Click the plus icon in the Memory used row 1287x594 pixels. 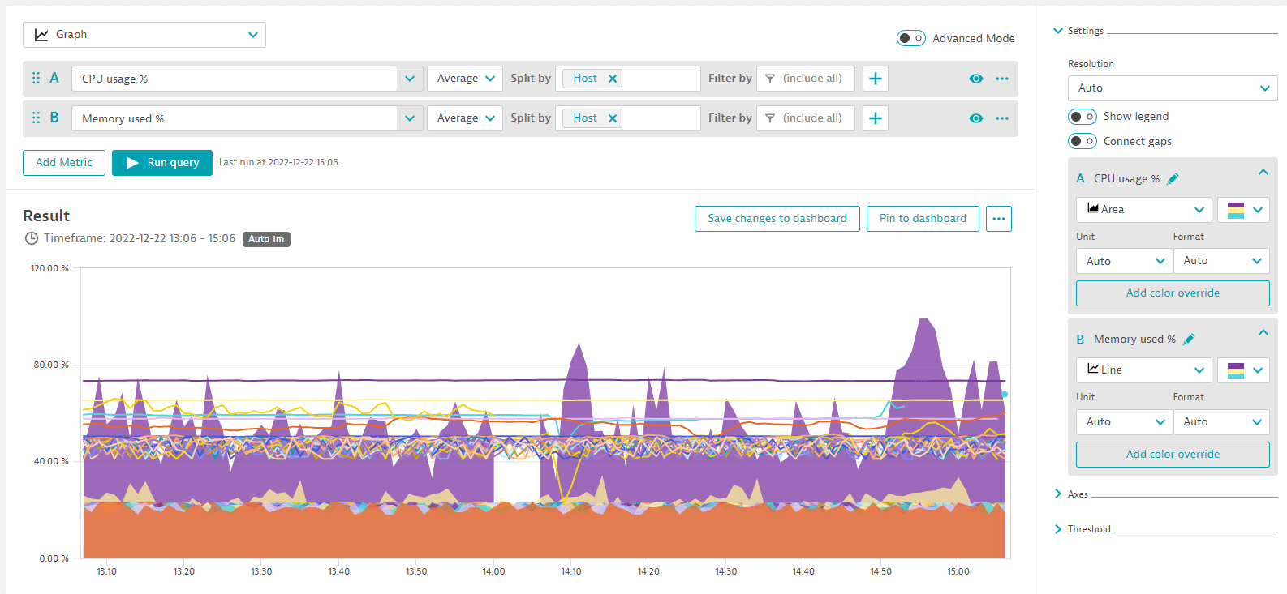pos(875,118)
